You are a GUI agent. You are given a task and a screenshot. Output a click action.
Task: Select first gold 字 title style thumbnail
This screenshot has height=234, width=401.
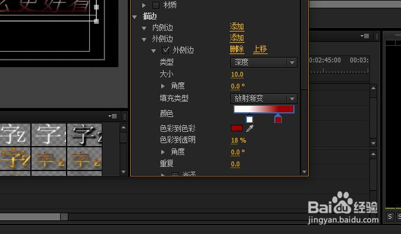[x=15, y=159]
